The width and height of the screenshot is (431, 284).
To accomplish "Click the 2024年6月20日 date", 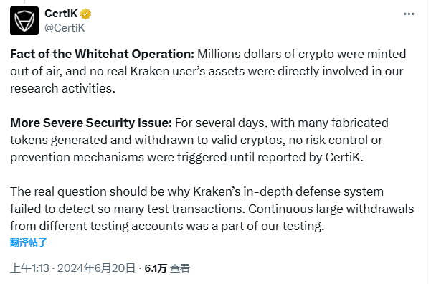I will pos(96,268).
